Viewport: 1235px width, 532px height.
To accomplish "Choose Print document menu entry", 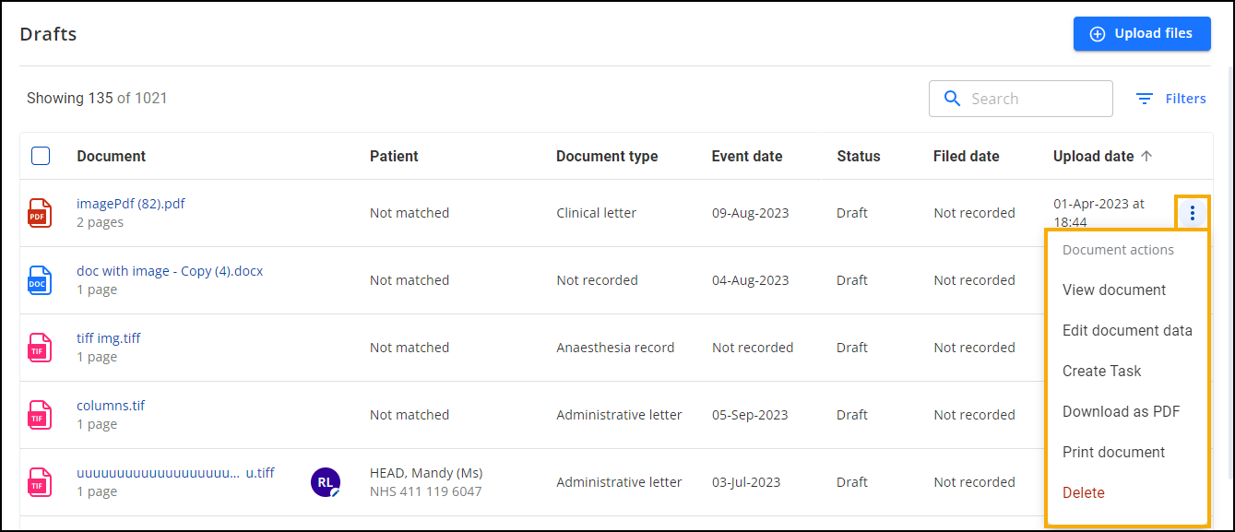I will coord(1113,452).
